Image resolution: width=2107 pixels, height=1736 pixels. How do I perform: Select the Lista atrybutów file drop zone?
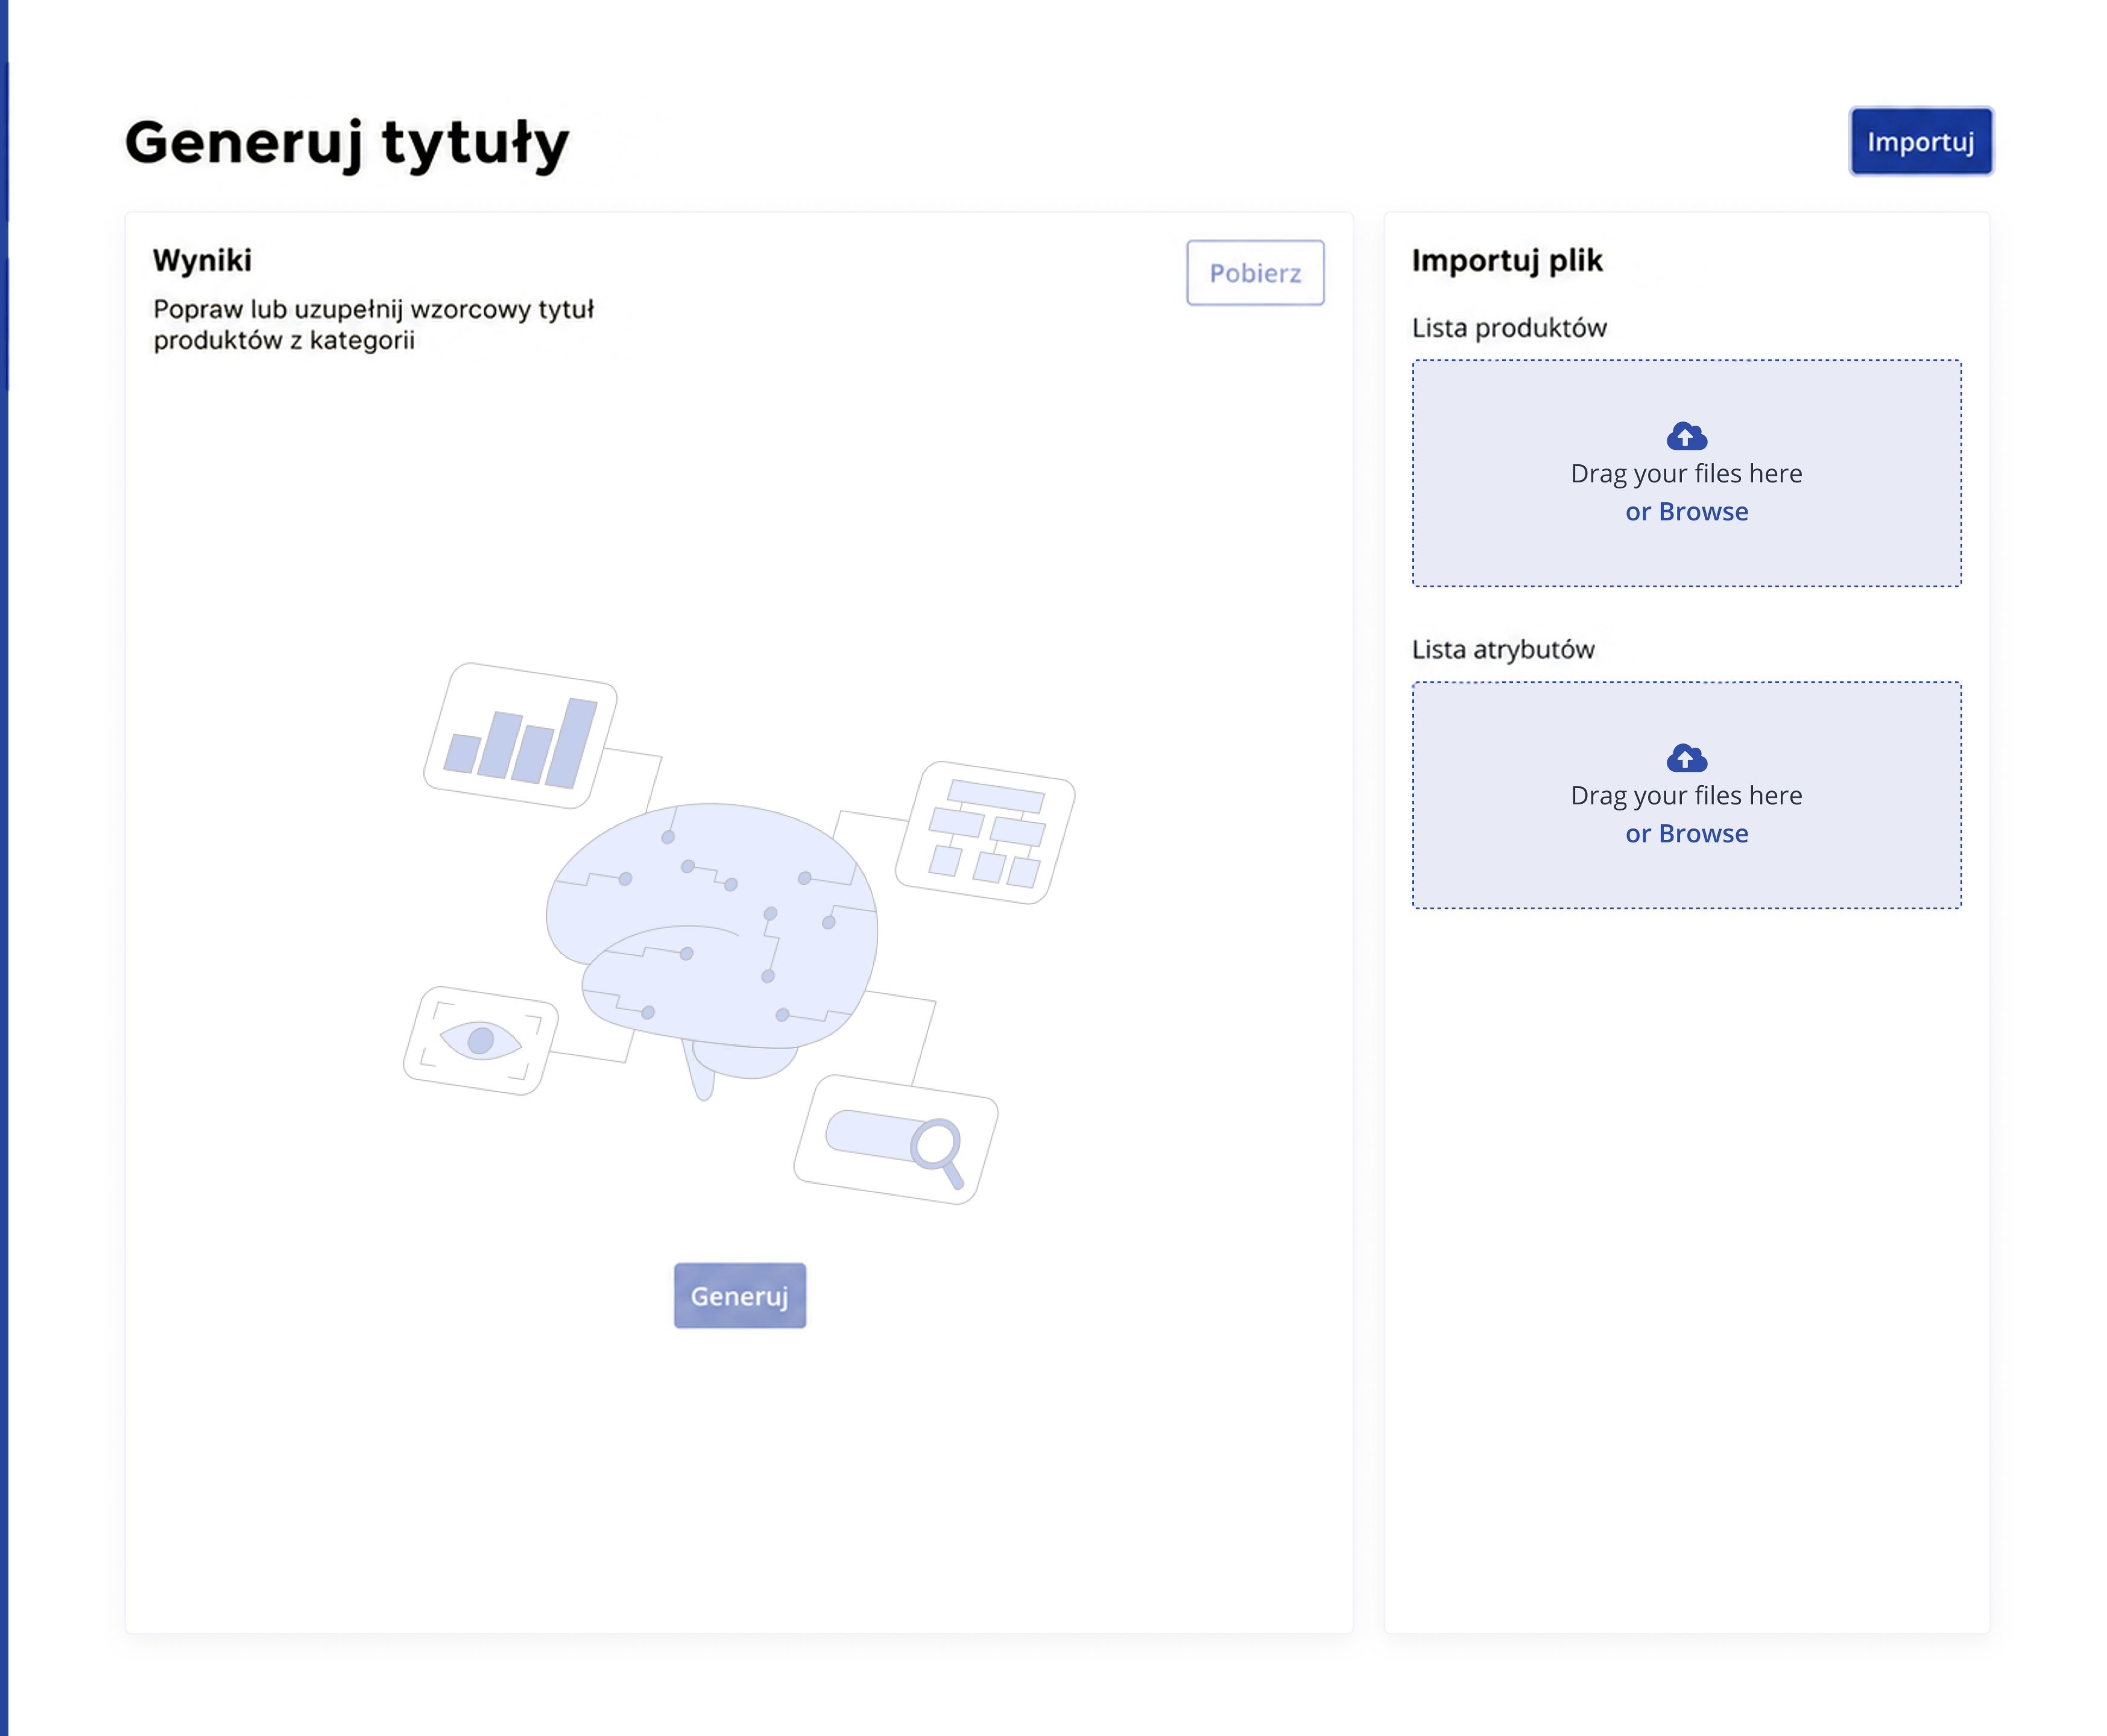click(1686, 795)
